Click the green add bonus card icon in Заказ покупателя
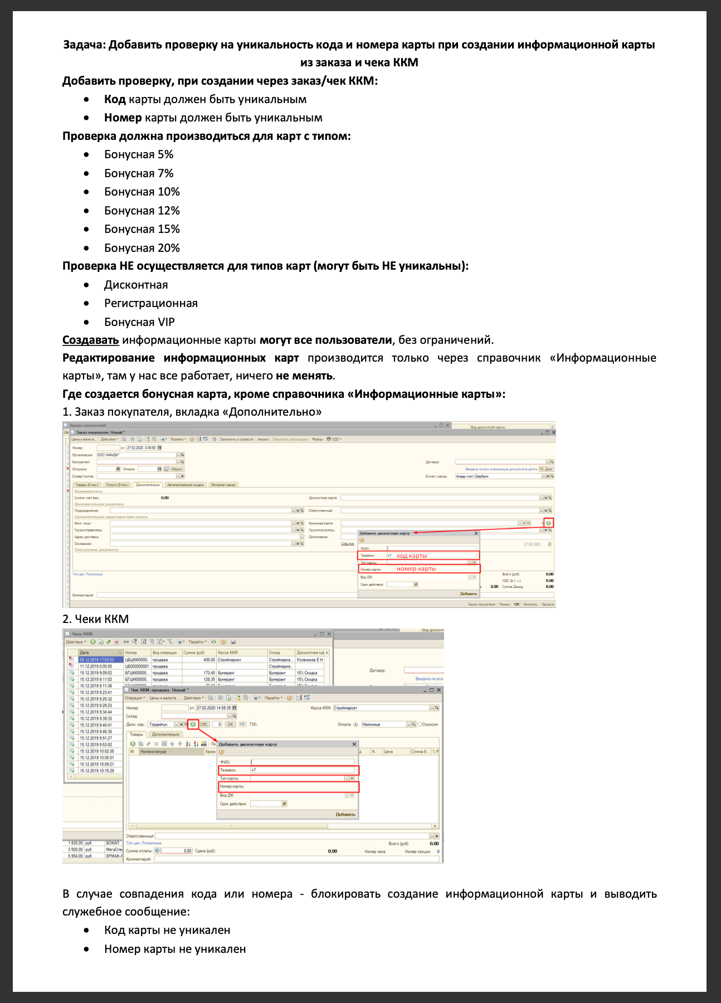The image size is (721, 1003). click(548, 523)
